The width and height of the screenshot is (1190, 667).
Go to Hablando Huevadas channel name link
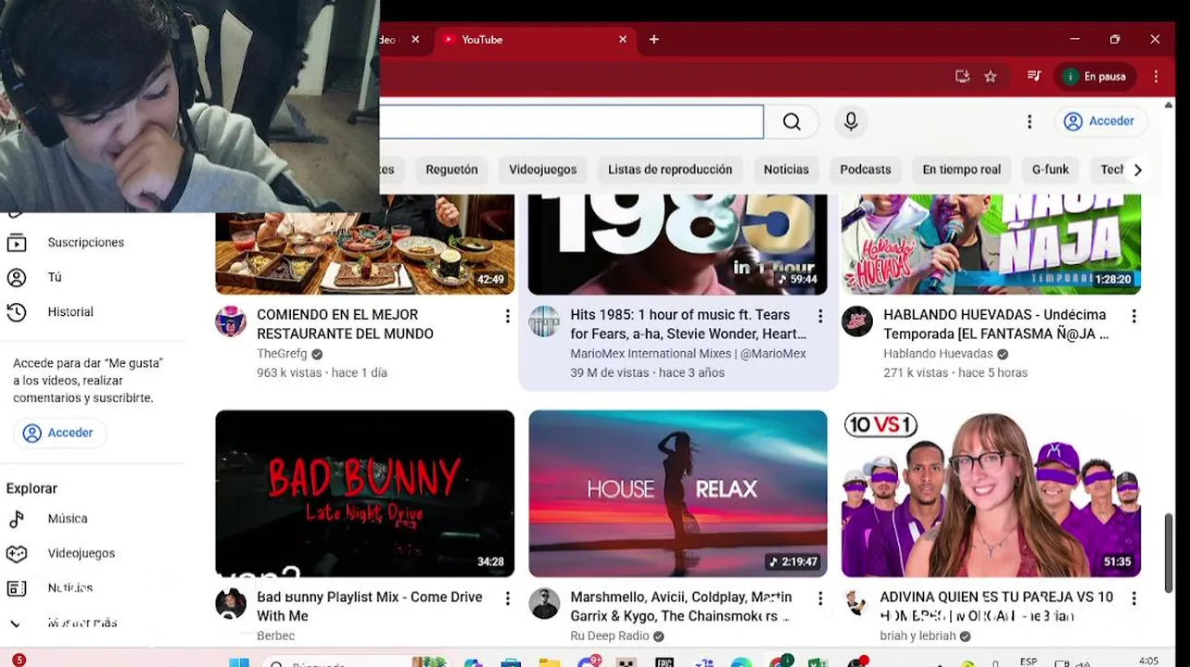click(x=938, y=354)
